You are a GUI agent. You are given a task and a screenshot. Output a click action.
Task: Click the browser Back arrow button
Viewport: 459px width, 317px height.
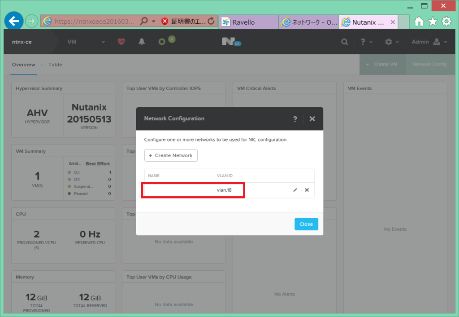pyautogui.click(x=14, y=21)
